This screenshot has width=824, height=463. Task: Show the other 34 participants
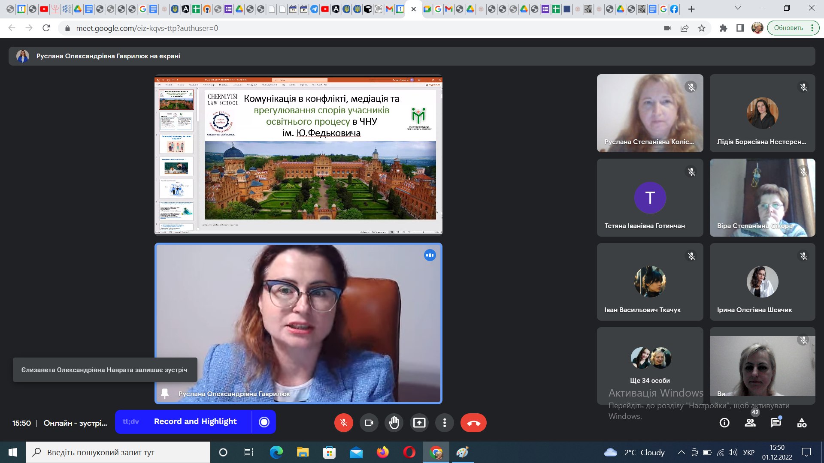pyautogui.click(x=650, y=366)
